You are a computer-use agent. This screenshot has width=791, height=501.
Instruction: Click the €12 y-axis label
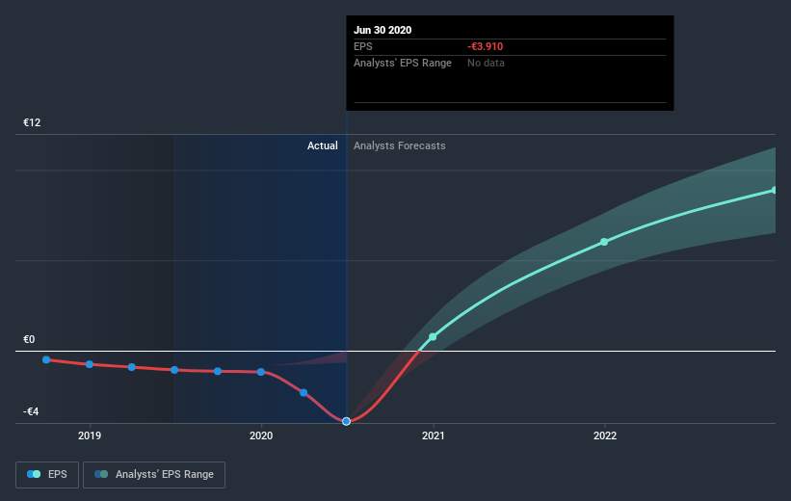pyautogui.click(x=32, y=122)
